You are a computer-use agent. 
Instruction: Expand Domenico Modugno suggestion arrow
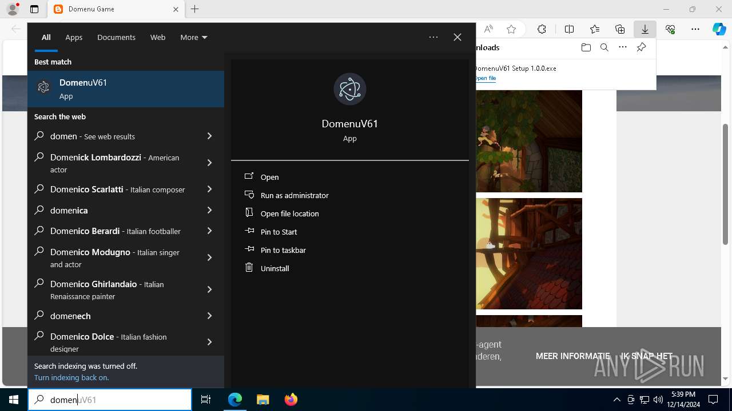(x=209, y=257)
